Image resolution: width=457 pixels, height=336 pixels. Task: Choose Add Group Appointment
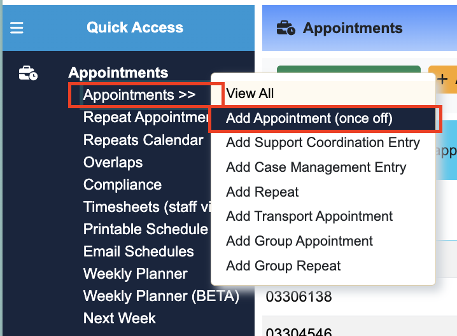(299, 241)
